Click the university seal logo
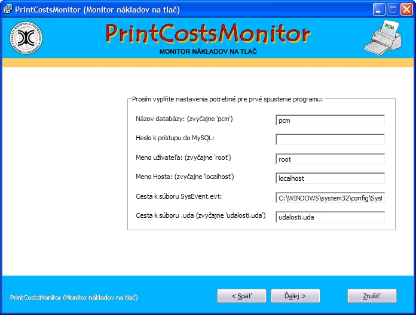The height and width of the screenshot is (315, 416). 27,38
